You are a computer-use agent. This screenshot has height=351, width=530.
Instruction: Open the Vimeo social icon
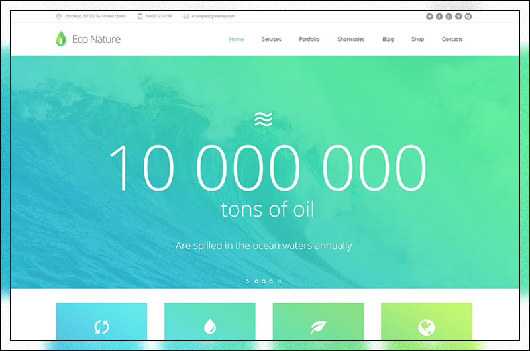point(458,16)
